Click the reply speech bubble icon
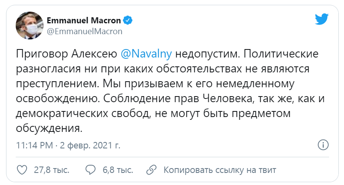This screenshot has height=185, width=344. 92,169
